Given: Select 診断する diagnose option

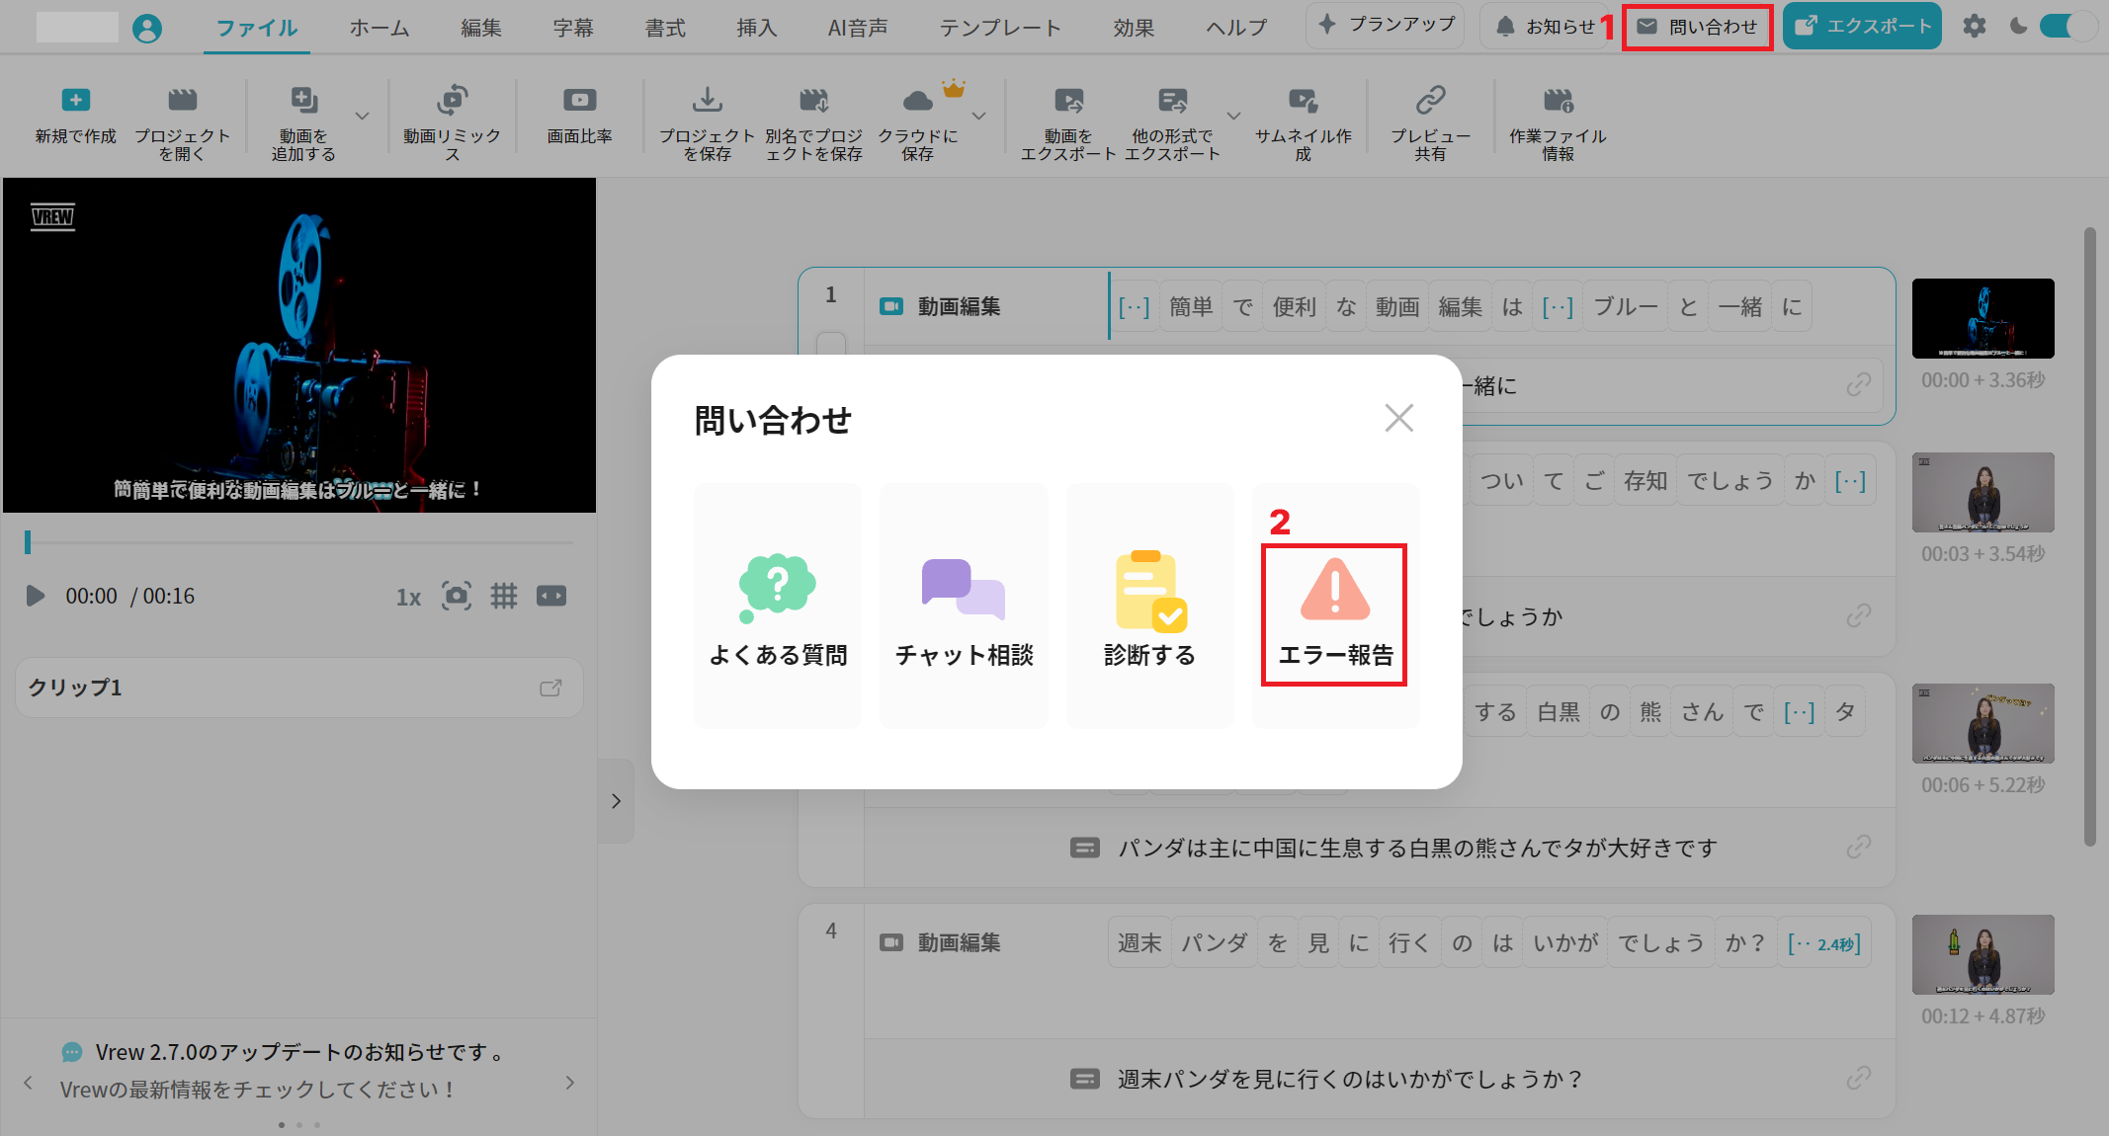Looking at the screenshot, I should (x=1149, y=606).
